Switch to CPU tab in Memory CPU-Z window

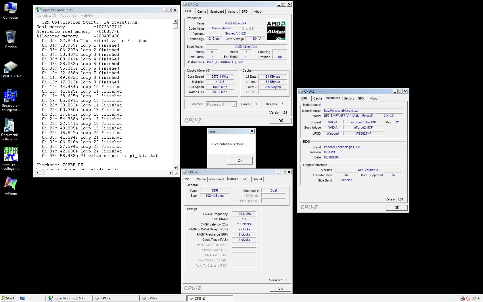click(x=188, y=179)
